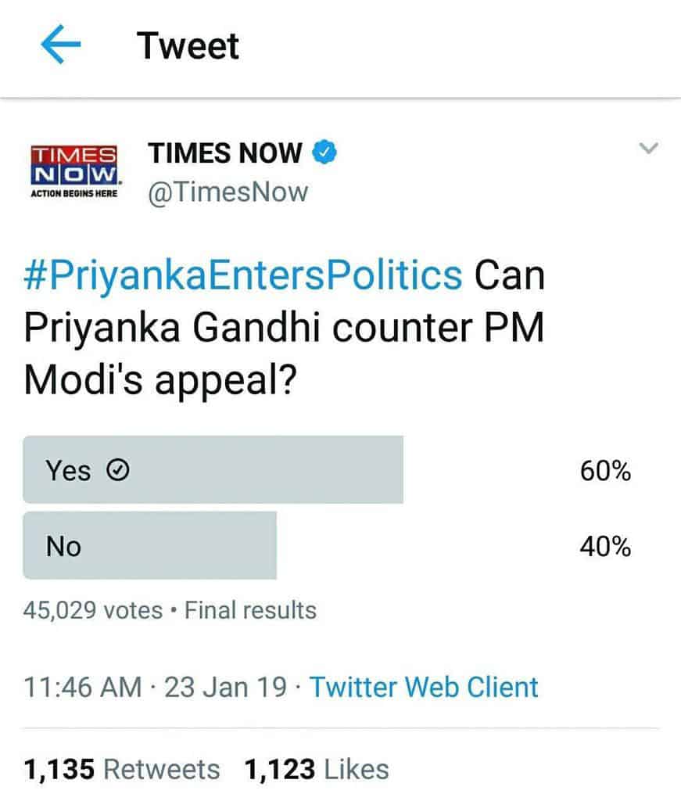
Task: Click the checkmark icon beside Yes
Action: coord(117,471)
